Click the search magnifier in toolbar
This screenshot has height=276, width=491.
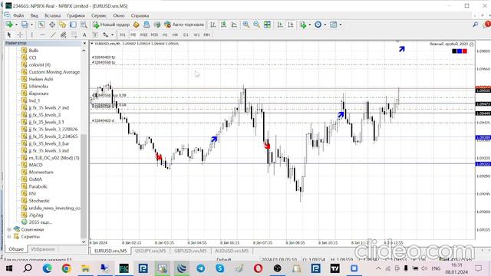[476, 25]
